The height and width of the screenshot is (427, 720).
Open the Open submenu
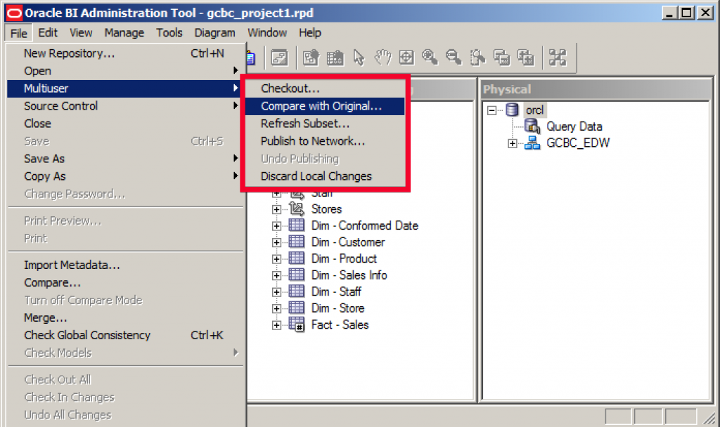pyautogui.click(x=125, y=71)
